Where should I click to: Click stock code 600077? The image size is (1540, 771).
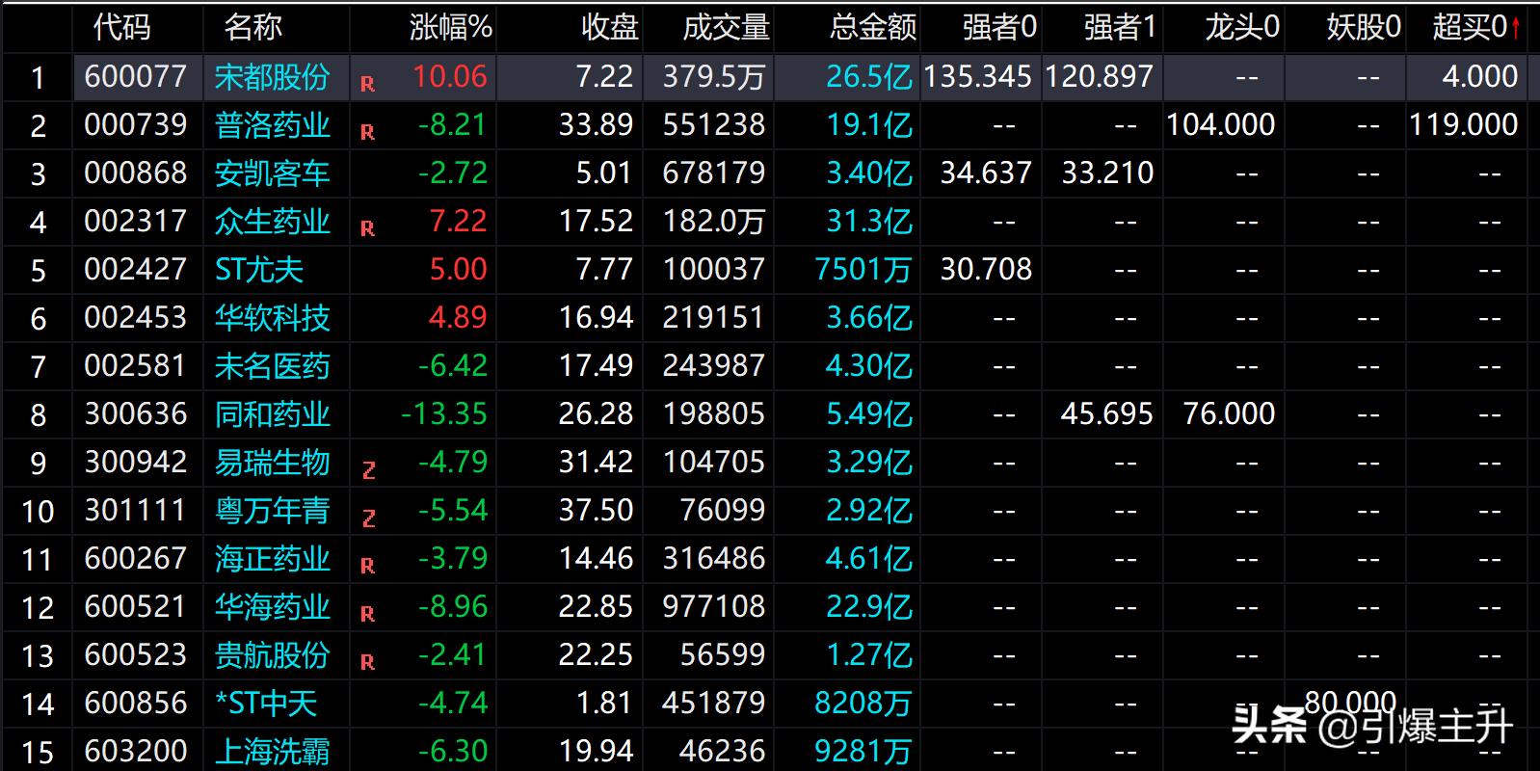[x=136, y=76]
